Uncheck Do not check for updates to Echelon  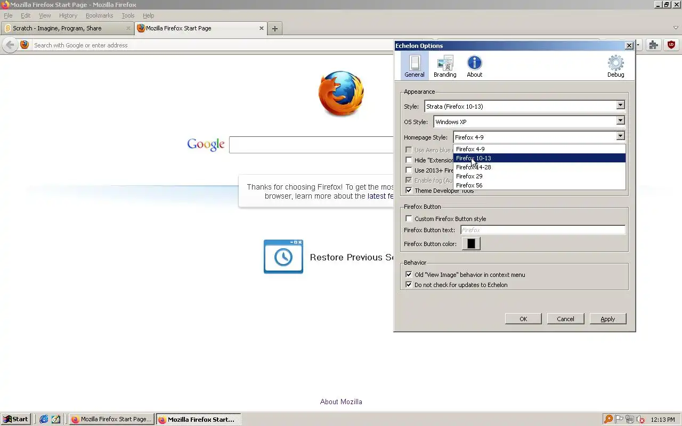[409, 285]
